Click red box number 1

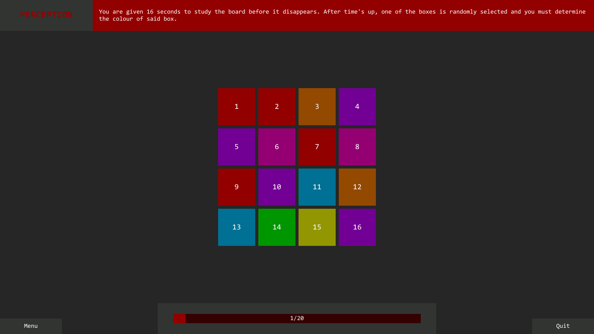[x=237, y=107]
